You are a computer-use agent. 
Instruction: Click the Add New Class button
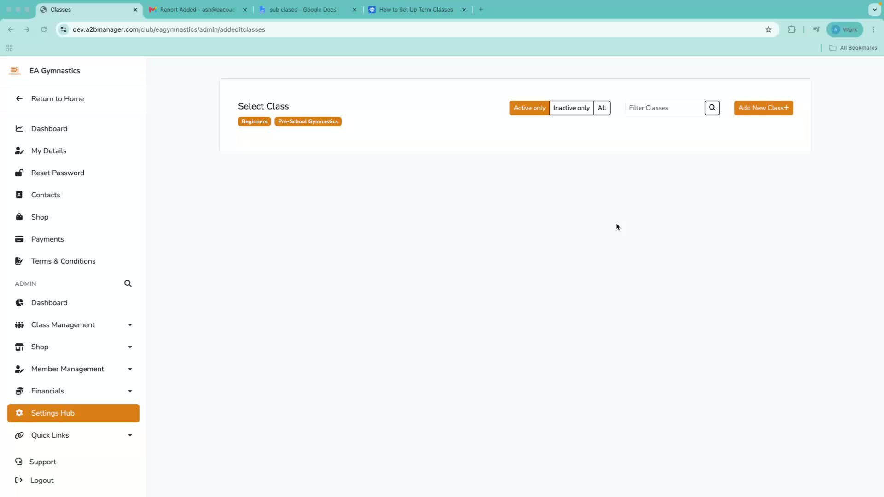(x=763, y=108)
